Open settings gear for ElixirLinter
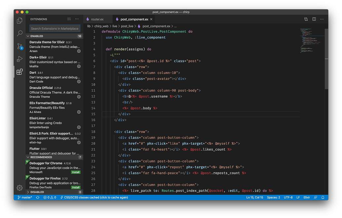The width and height of the screenshot is (342, 218). pyautogui.click(x=79, y=127)
